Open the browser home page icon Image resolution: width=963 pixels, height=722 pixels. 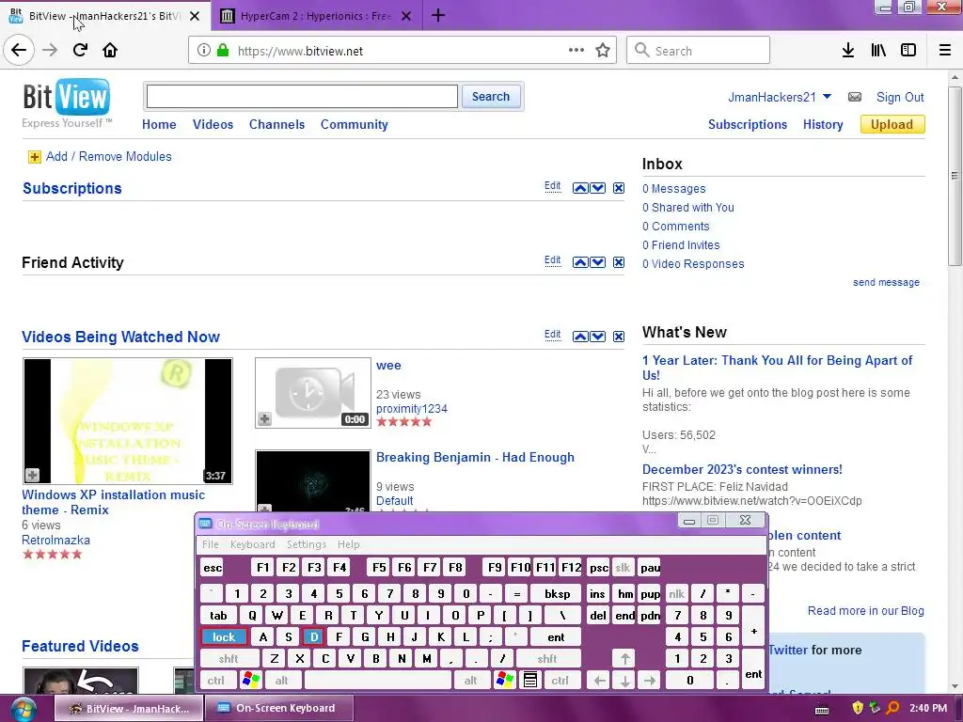(110, 50)
